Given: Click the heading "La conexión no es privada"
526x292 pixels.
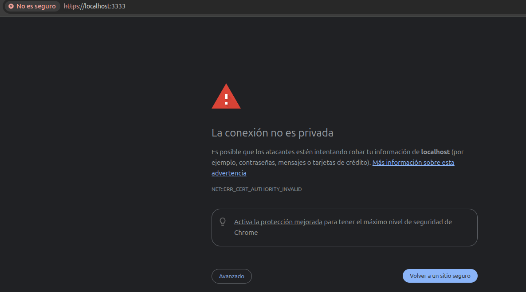Looking at the screenshot, I should 272,133.
